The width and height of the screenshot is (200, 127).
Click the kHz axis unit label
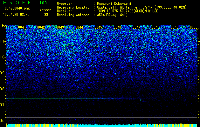(x=3, y=26)
